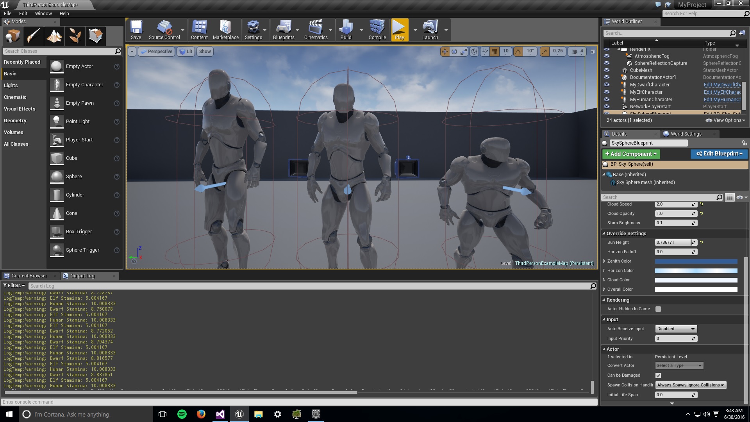This screenshot has height=422, width=750.
Task: Select the Landscape mode icon
Action: point(54,36)
